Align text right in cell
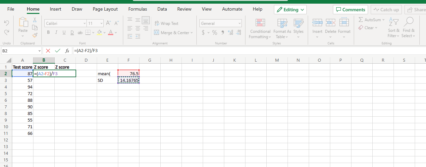The image size is (426, 167). (x=146, y=28)
